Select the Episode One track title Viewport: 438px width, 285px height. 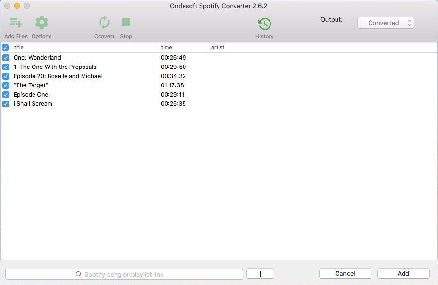pos(31,95)
